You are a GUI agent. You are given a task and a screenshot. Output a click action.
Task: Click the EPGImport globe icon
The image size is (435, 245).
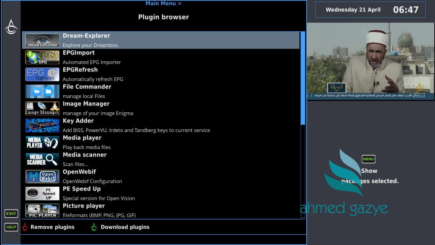click(42, 57)
